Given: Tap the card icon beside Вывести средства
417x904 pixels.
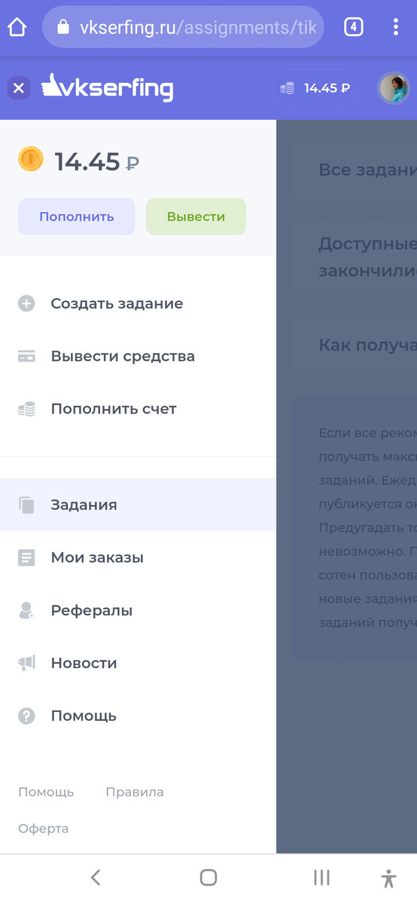Looking at the screenshot, I should [x=26, y=356].
